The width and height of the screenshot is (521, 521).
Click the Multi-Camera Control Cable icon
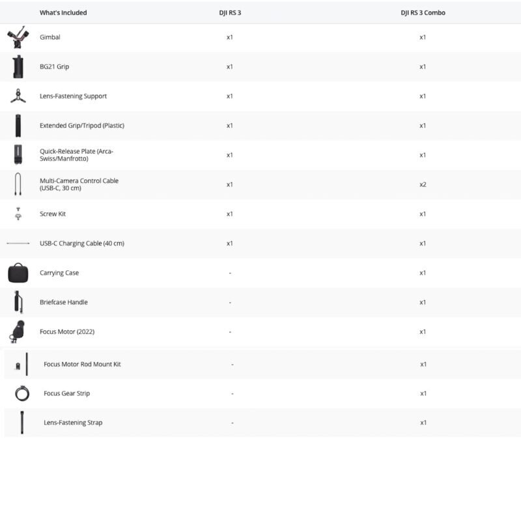point(18,184)
